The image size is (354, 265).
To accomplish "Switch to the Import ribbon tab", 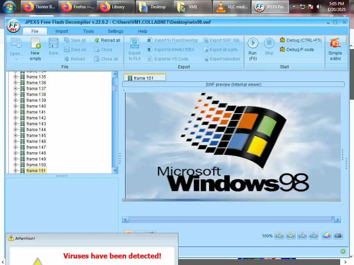I will click(x=62, y=31).
